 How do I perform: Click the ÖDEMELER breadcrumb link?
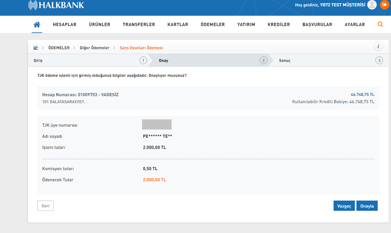point(59,48)
